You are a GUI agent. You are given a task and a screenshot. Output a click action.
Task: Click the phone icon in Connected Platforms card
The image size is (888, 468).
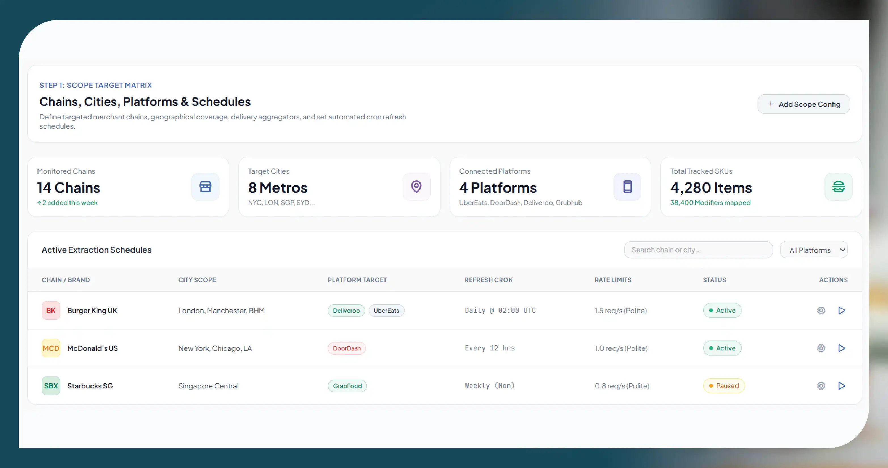tap(627, 187)
